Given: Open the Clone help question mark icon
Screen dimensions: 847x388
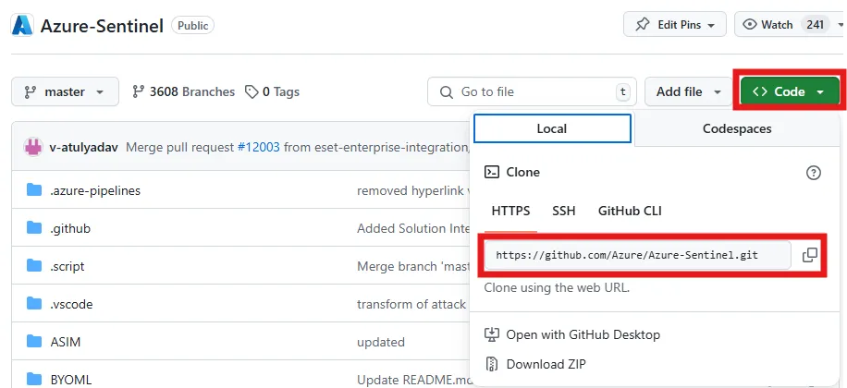Looking at the screenshot, I should click(813, 173).
